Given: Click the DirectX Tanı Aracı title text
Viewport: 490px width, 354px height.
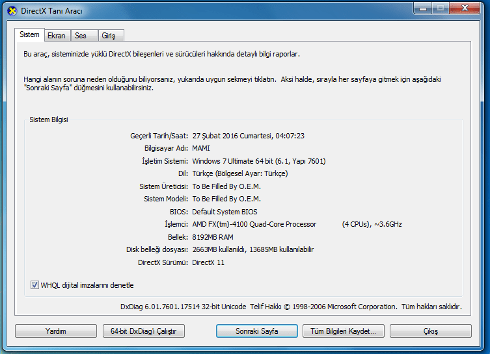Looking at the screenshot, I should coord(51,11).
